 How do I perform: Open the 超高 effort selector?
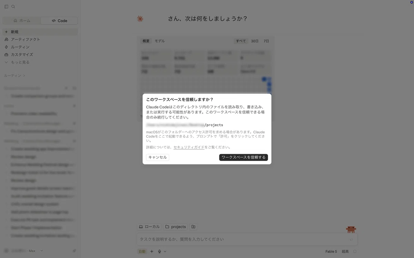pyautogui.click(x=345, y=251)
